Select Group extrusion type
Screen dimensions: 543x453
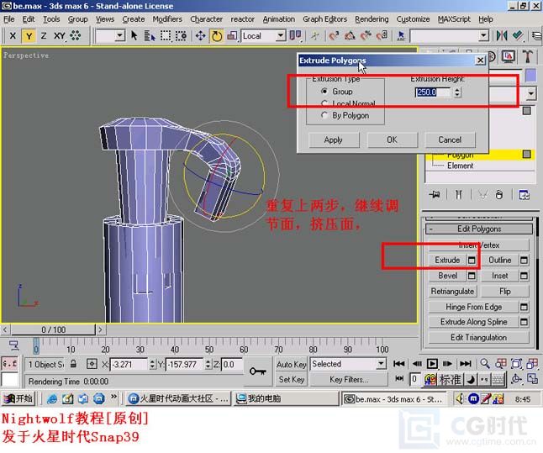point(337,92)
